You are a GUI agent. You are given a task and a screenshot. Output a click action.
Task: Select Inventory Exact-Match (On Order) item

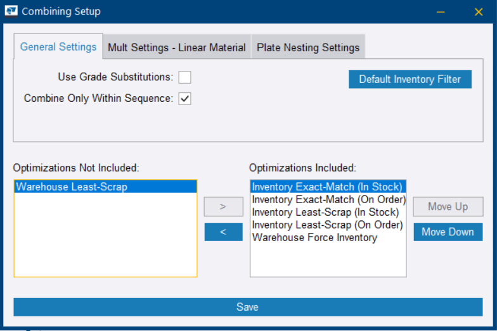[328, 199]
